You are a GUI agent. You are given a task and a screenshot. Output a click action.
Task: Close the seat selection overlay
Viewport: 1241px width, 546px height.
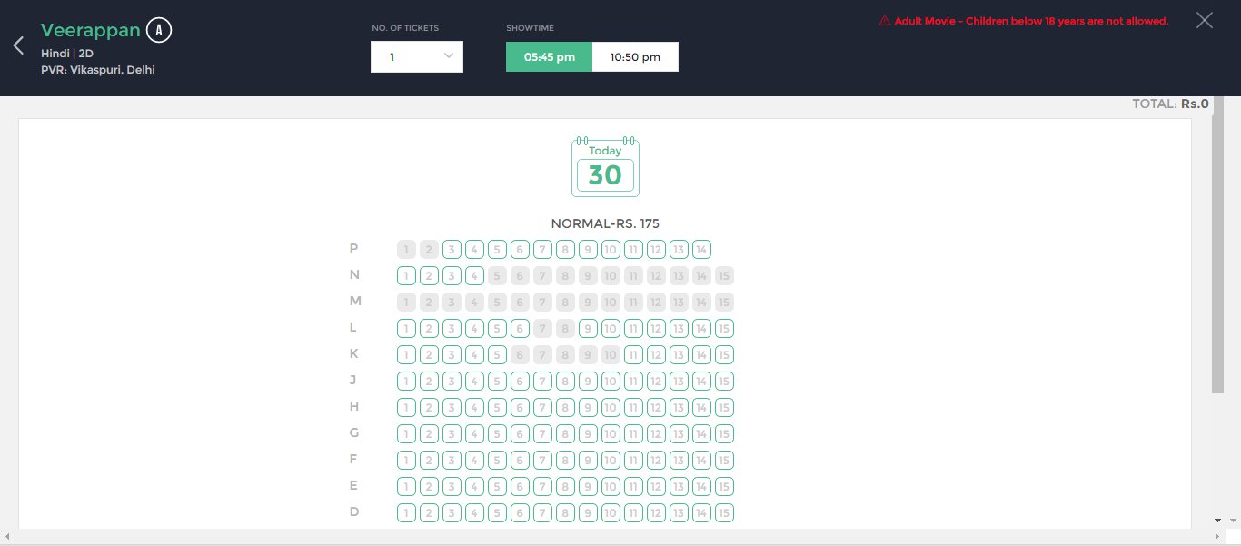coord(1205,20)
